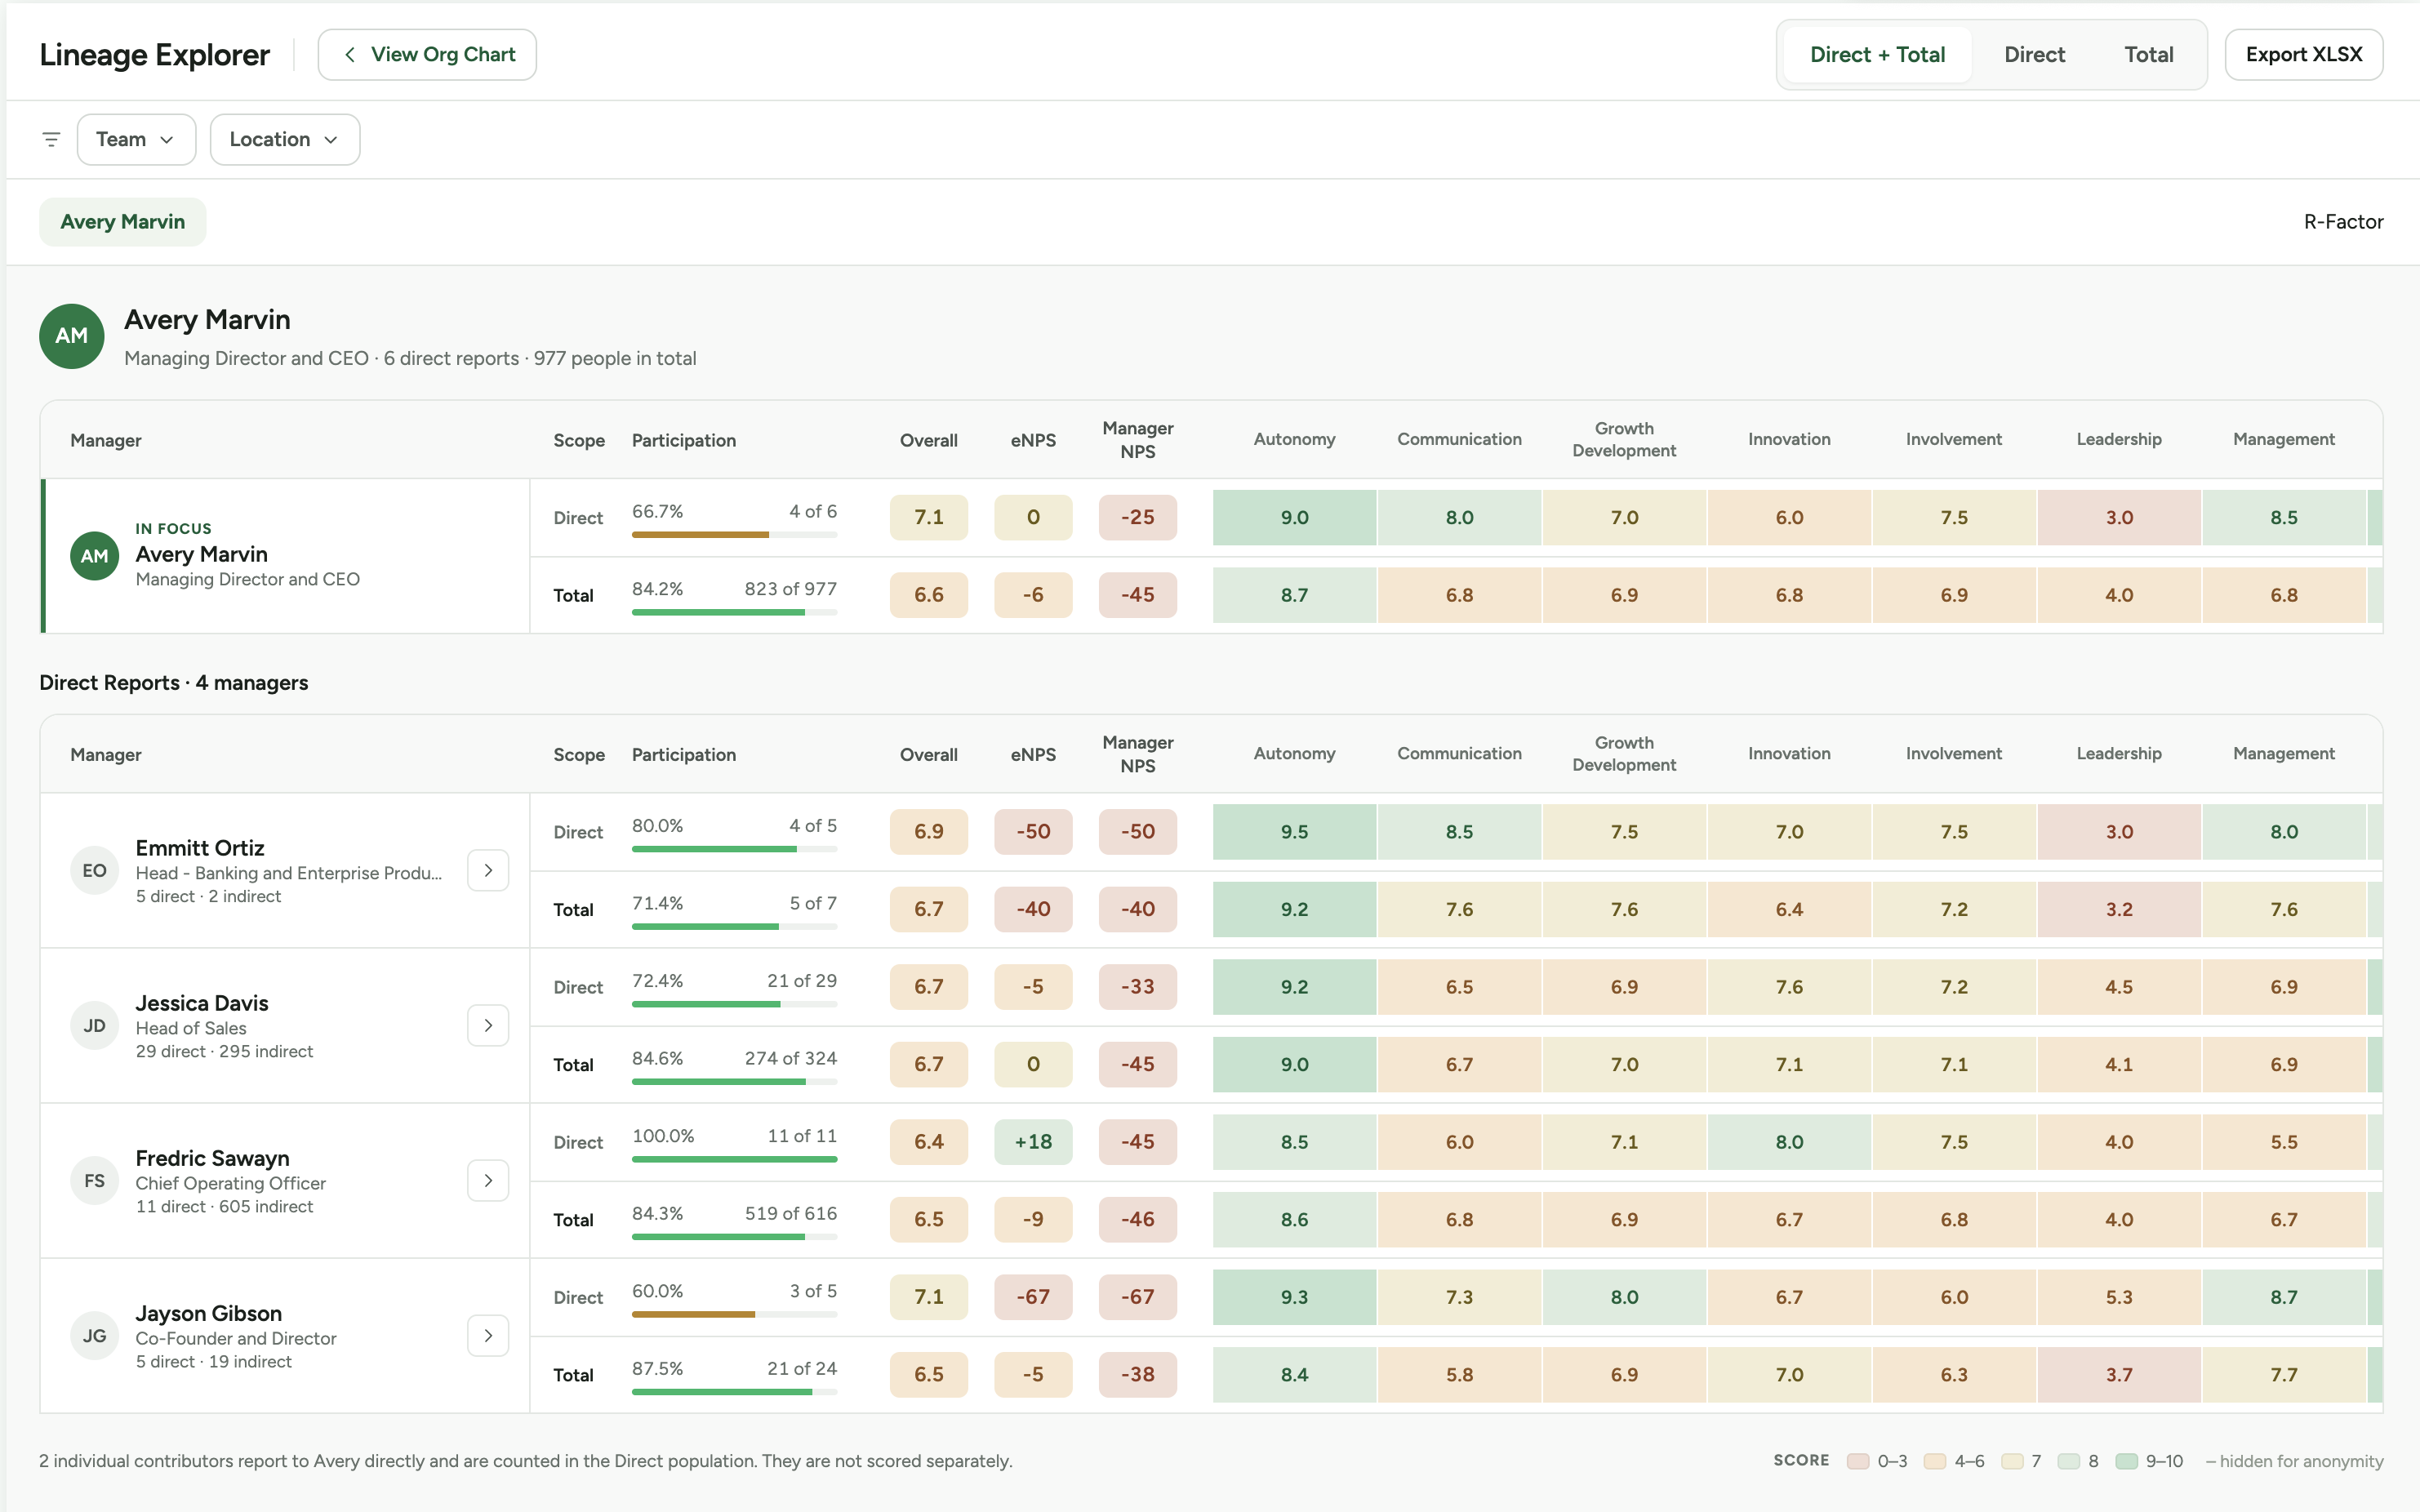Drill into Jessica Davis via arrow button
This screenshot has width=2420, height=1512.
click(488, 1025)
